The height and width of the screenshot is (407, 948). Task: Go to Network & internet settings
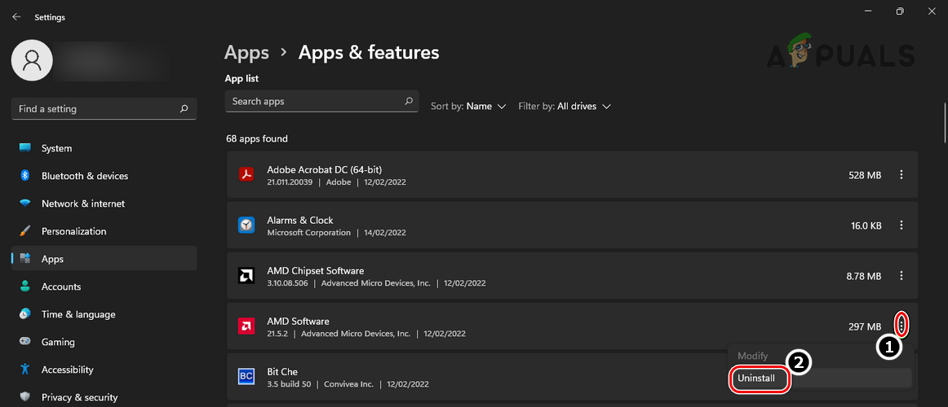pos(82,203)
